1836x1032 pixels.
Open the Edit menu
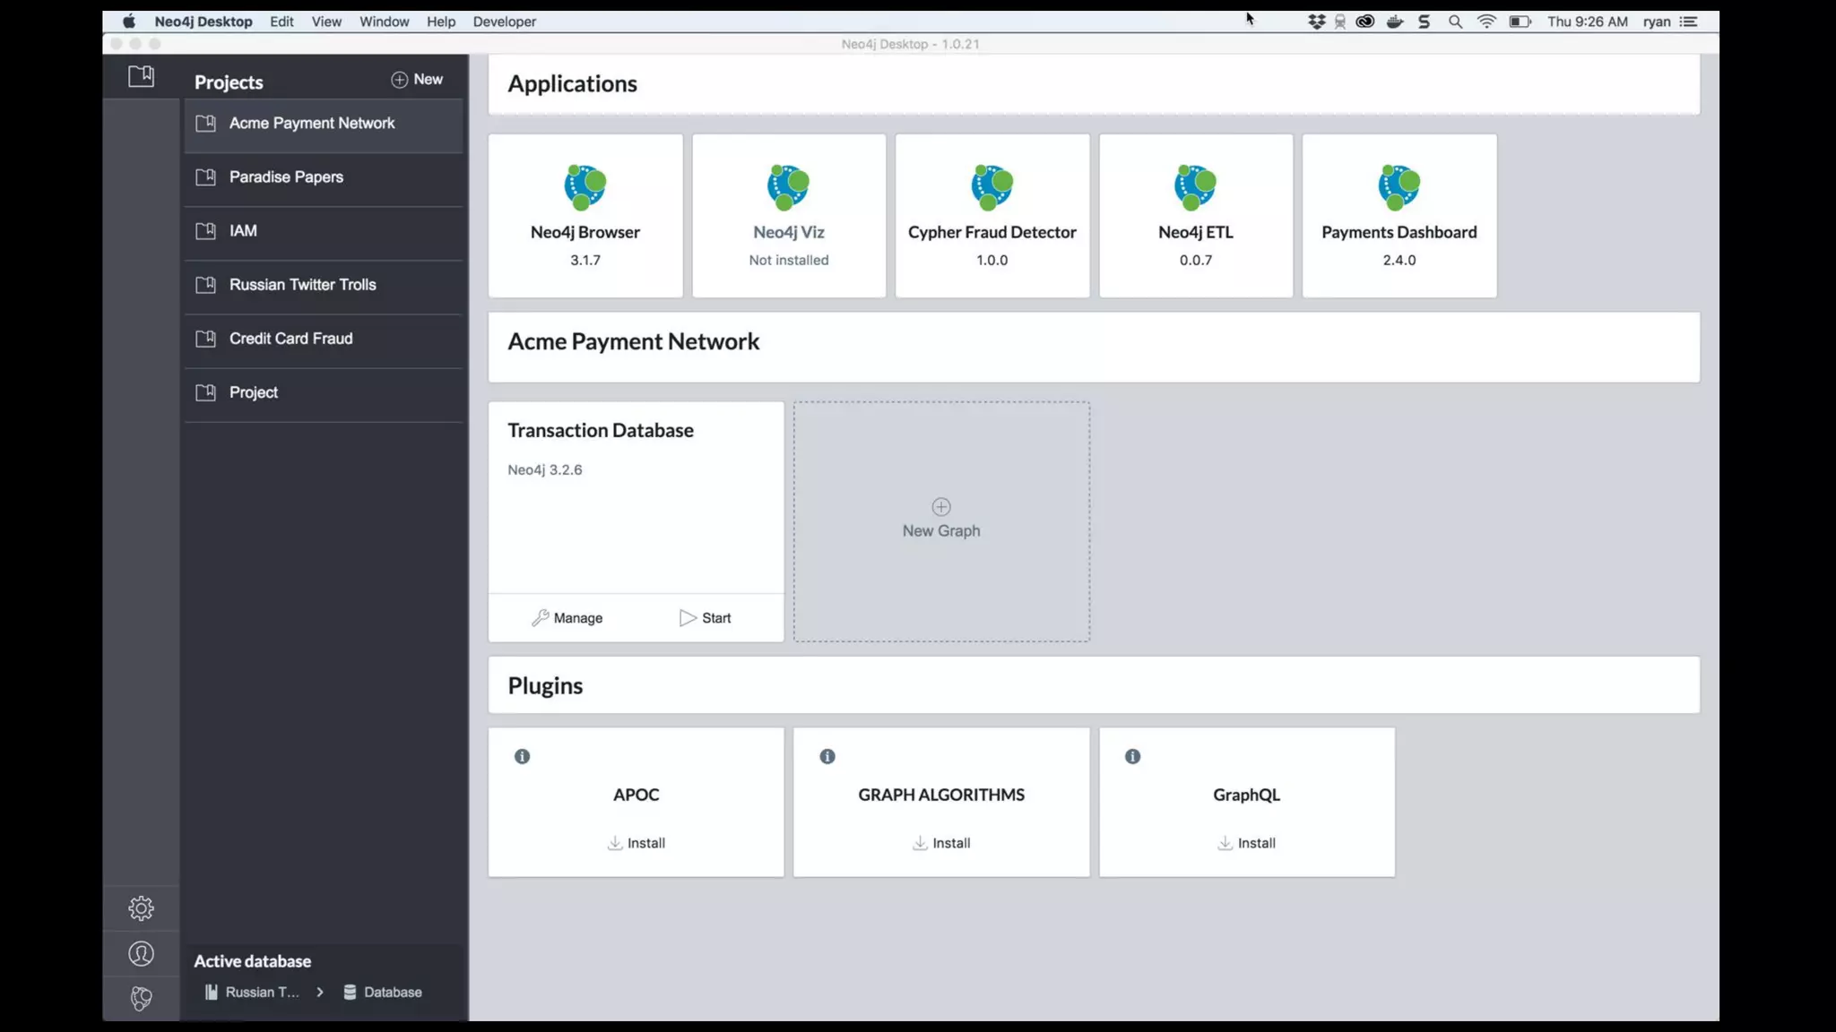point(281,21)
